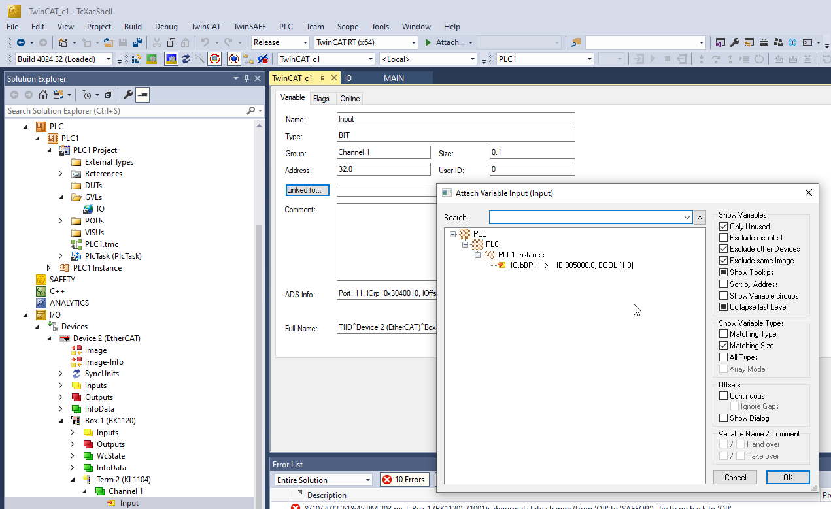The width and height of the screenshot is (831, 509).
Task: Click the Save All toolbar icon
Action: tap(137, 42)
